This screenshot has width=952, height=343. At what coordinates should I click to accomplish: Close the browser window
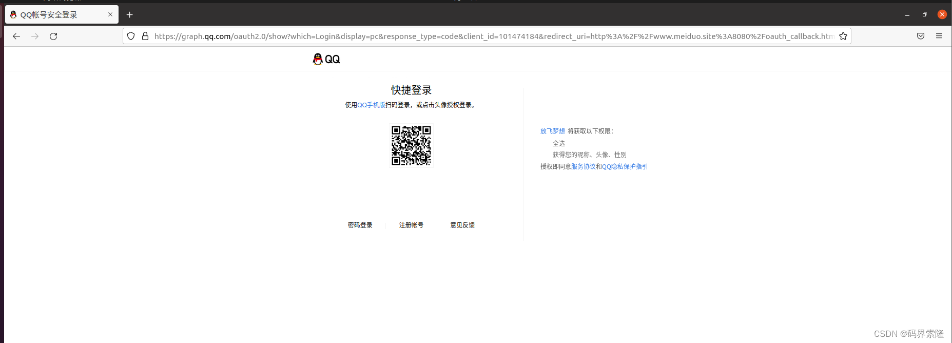click(942, 14)
